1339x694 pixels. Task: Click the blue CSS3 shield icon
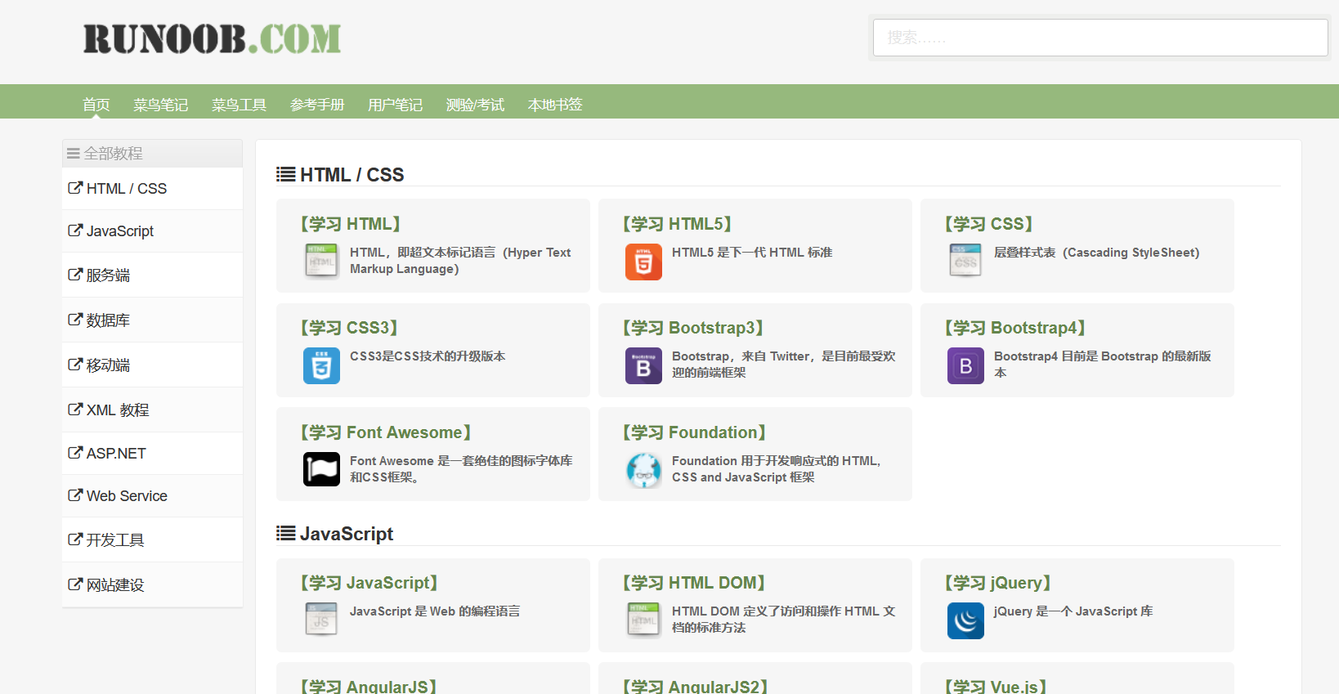click(x=321, y=365)
